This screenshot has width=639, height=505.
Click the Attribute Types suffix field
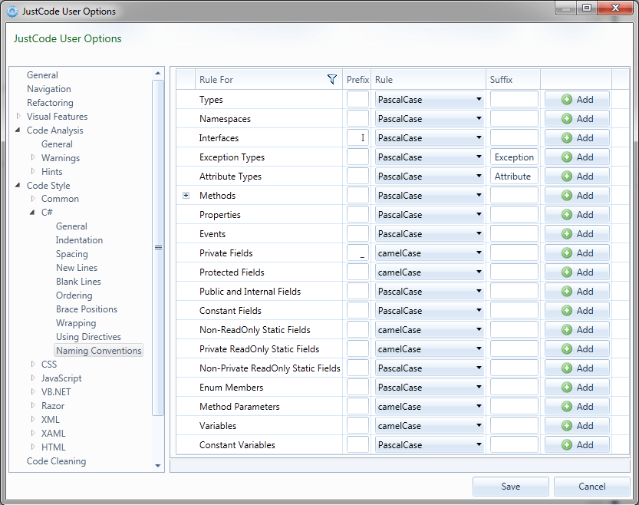click(x=514, y=176)
